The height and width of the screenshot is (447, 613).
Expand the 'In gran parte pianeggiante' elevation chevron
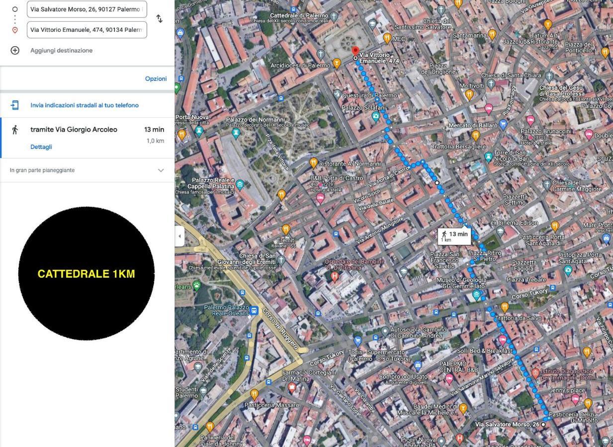point(161,170)
